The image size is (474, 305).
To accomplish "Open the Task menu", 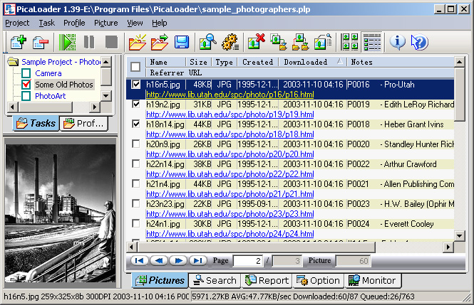I will click(47, 23).
